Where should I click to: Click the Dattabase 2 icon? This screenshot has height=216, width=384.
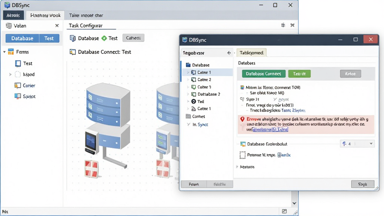pos(193,94)
